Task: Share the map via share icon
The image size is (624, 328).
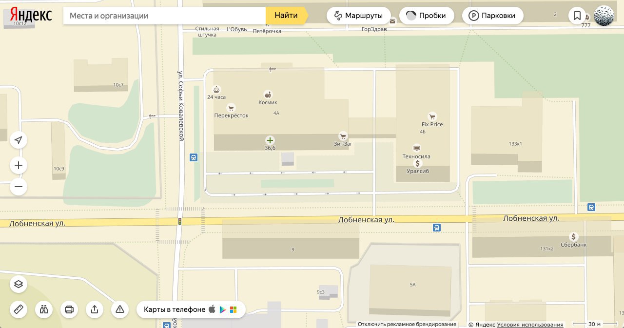Action: click(95, 309)
